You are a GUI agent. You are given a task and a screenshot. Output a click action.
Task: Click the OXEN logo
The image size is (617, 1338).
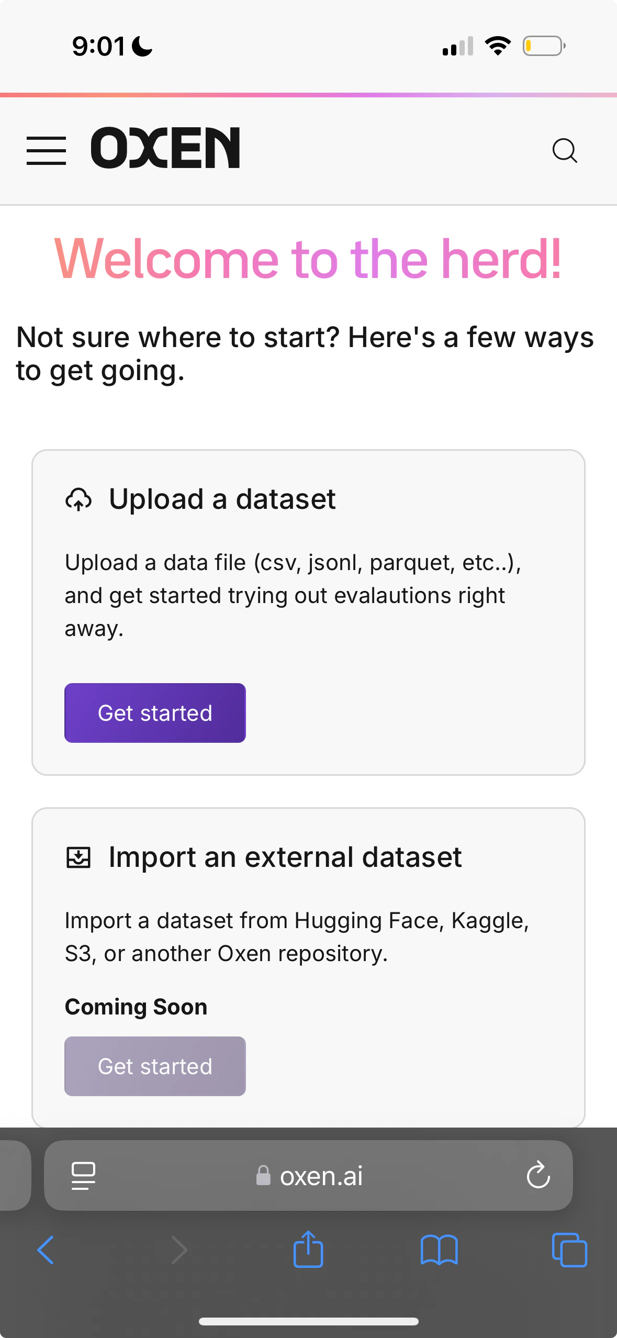click(x=165, y=148)
